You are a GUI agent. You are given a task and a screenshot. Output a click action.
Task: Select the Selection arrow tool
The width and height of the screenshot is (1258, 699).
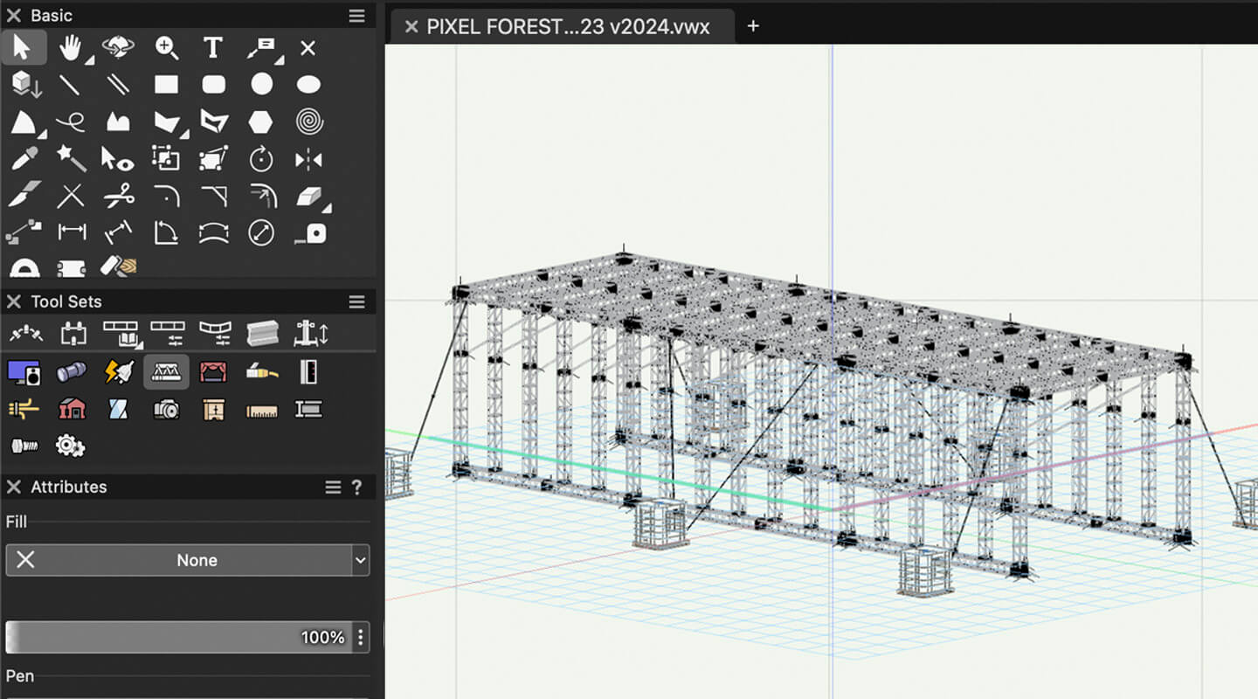(23, 47)
